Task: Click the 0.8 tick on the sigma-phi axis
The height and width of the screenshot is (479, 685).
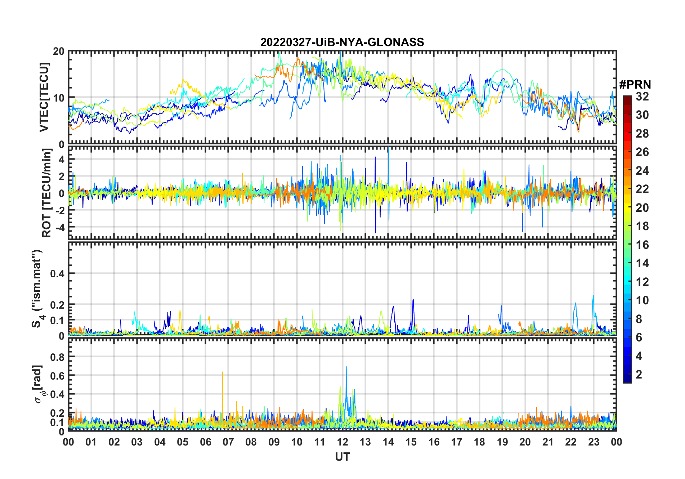Action: coord(57,357)
